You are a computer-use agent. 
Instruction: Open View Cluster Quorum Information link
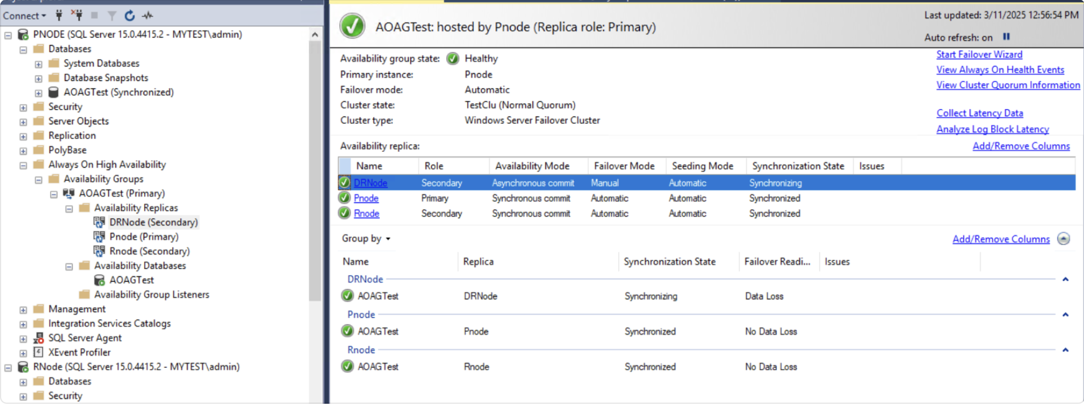click(1007, 85)
